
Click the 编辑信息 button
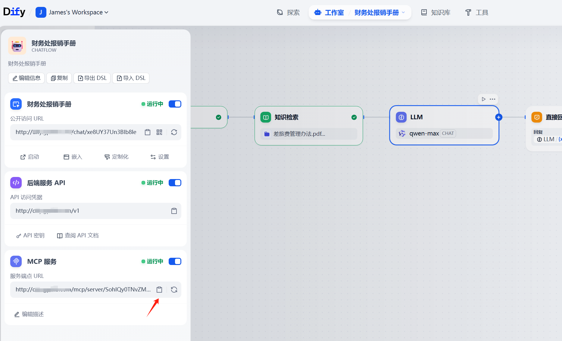pos(27,78)
